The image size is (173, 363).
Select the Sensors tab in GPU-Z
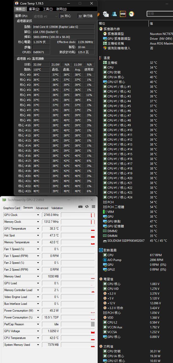28,208
